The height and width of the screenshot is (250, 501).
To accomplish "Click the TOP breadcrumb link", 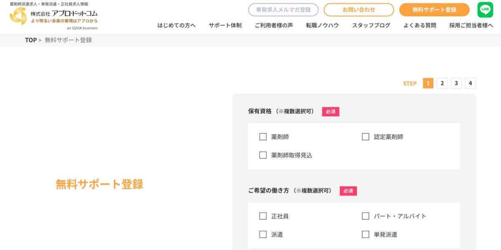I will coord(31,40).
